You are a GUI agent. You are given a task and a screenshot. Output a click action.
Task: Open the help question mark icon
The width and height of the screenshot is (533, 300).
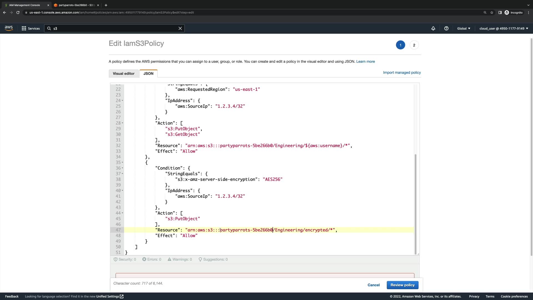[446, 28]
